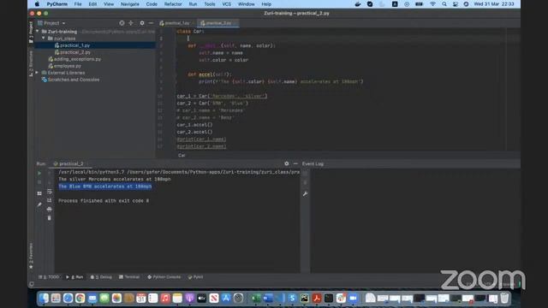This screenshot has width=548, height=308.
Task: Hide the Project panel with minus icon
Action: (x=151, y=23)
